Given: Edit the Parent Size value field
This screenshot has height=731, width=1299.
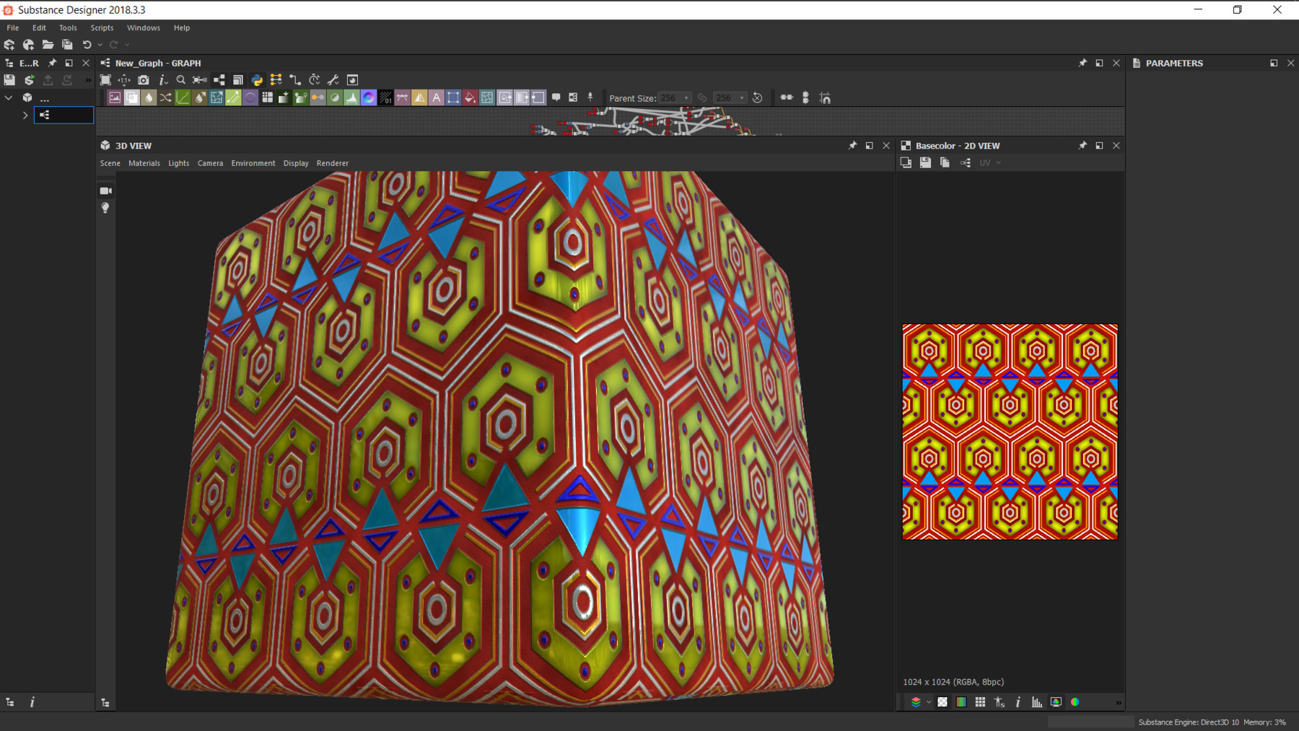Looking at the screenshot, I should [x=670, y=97].
